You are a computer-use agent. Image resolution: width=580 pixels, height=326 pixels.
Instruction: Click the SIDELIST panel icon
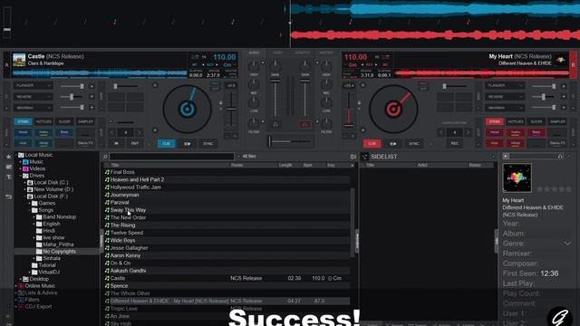tap(364, 157)
